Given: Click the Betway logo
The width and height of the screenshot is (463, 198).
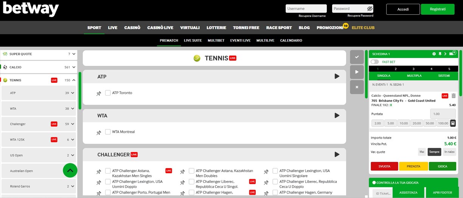Looking at the screenshot, I should (31, 9).
